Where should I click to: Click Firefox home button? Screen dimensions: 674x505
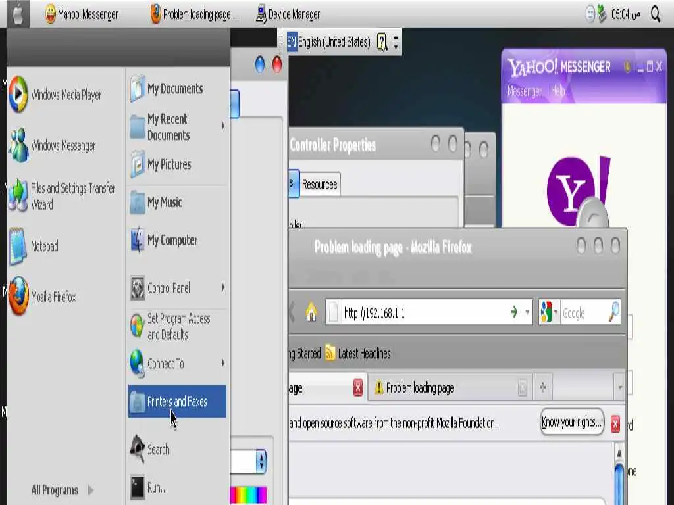(311, 312)
